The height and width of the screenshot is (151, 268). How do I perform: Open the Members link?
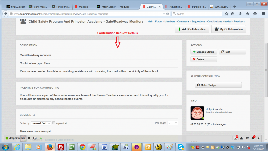pos(170,21)
